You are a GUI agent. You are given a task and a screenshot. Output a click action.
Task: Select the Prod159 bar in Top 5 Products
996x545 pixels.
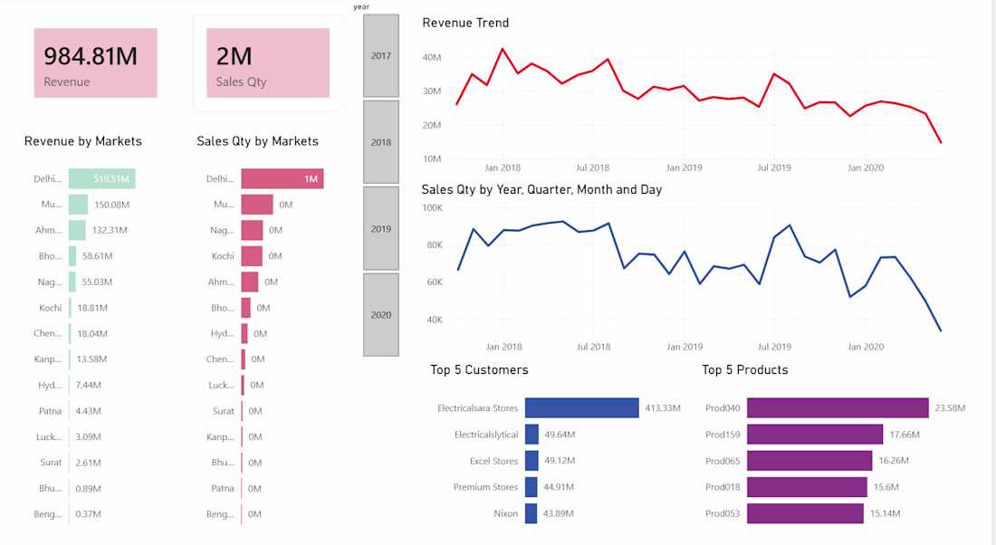click(815, 435)
